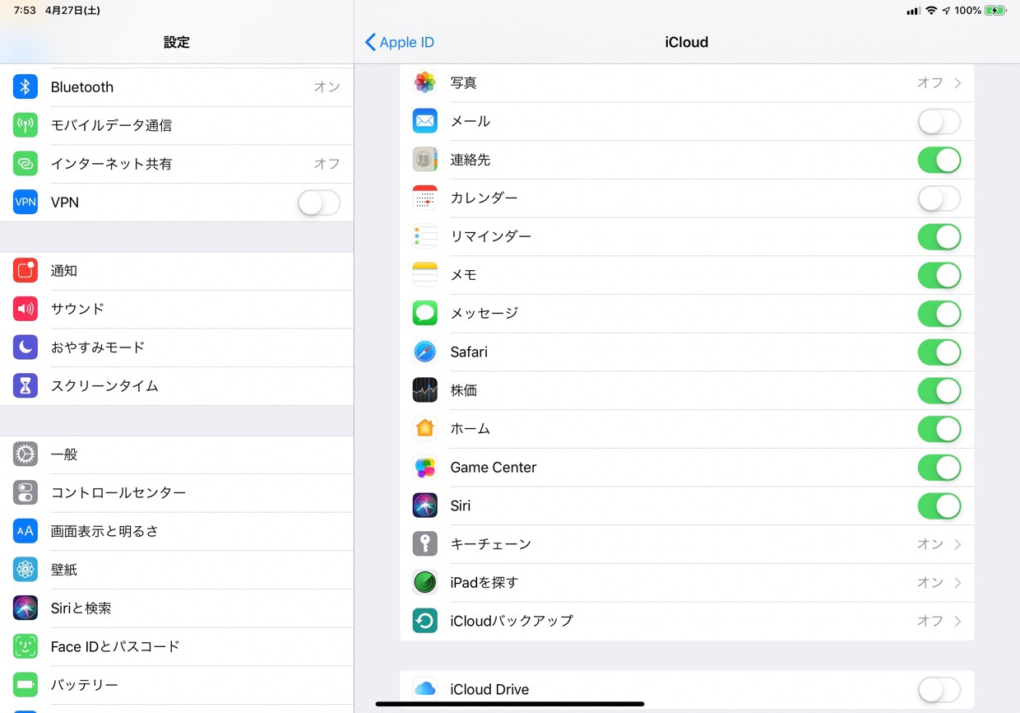Viewport: 1020px width, 713px height.
Task: Open iPadを探す settings via its chevron
Action: pyautogui.click(x=957, y=582)
